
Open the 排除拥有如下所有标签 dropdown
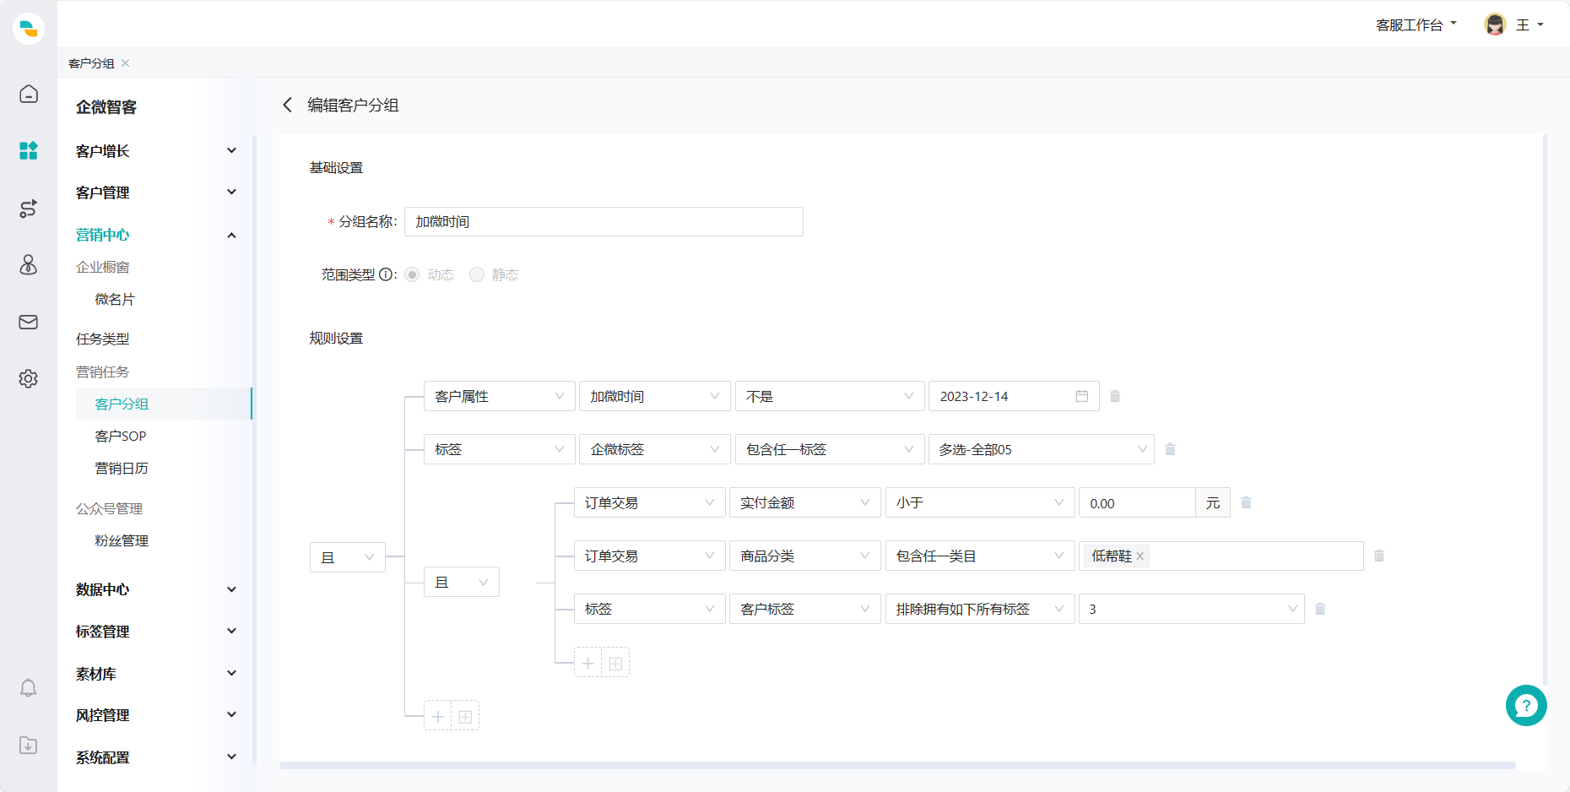pyautogui.click(x=980, y=609)
